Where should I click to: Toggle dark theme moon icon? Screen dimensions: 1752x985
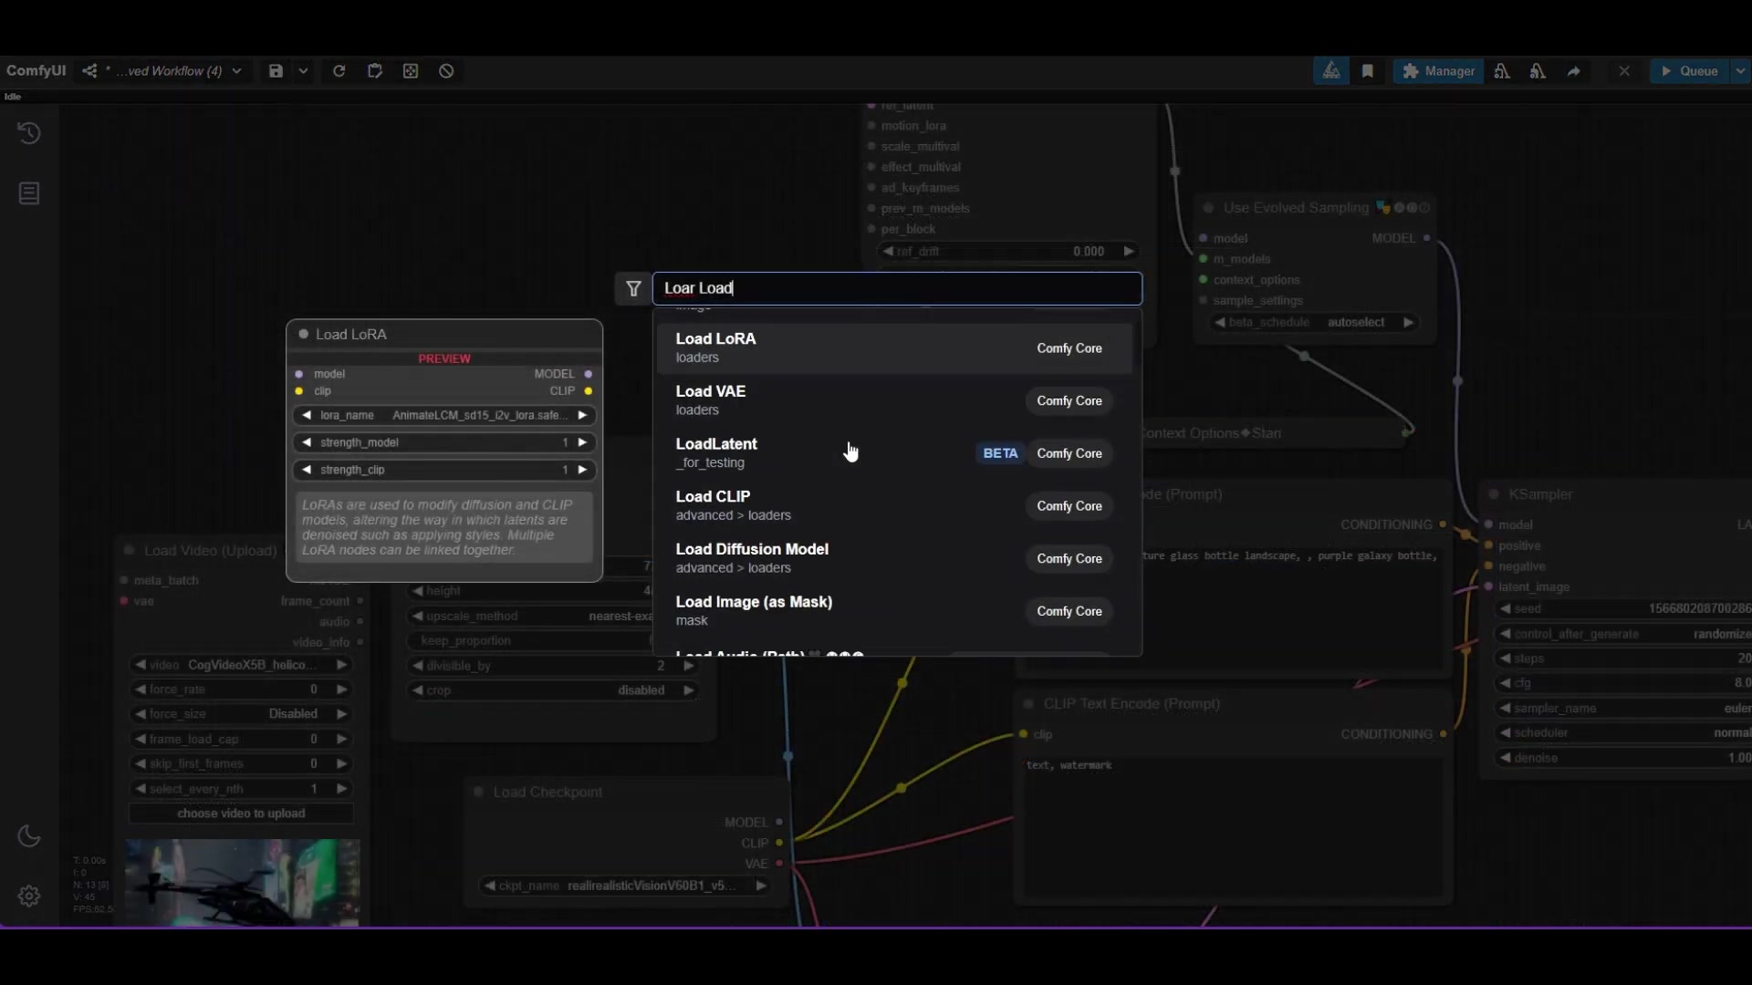pos(29,836)
